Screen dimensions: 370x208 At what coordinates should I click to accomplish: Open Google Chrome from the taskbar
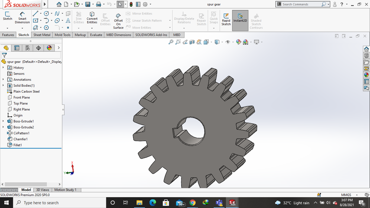coord(193,203)
